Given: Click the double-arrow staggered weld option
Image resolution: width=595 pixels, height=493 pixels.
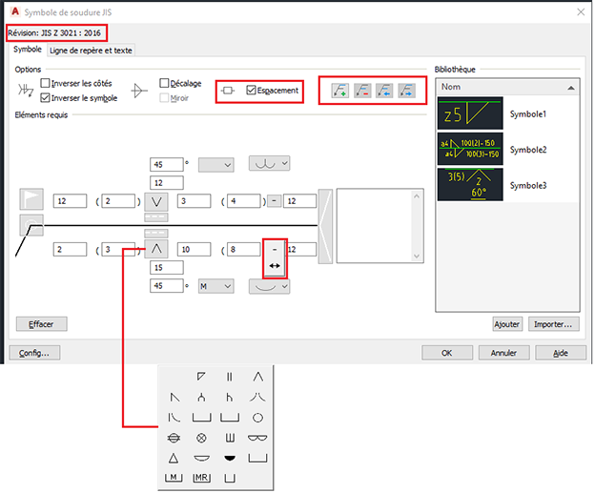Looking at the screenshot, I should 275,266.
